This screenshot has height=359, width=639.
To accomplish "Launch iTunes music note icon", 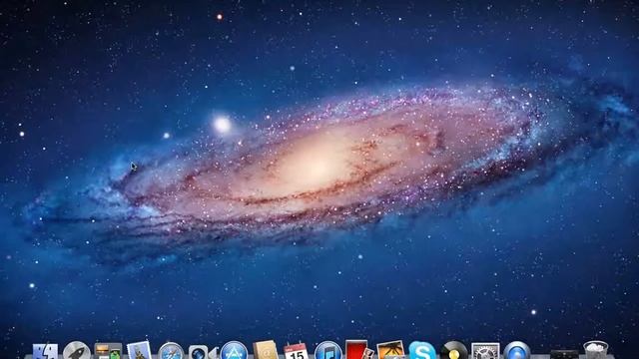I will point(328,350).
